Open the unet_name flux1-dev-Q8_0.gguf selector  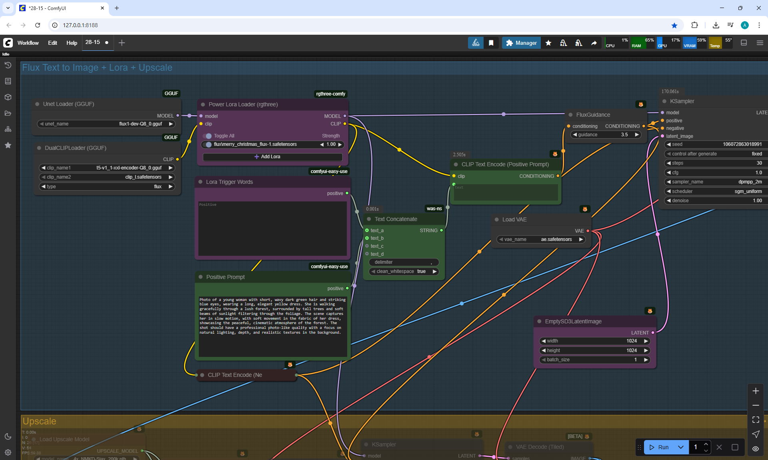107,124
